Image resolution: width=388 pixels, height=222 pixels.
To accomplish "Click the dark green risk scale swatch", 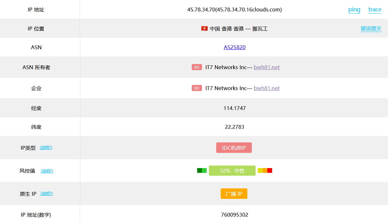I will coord(199,171).
